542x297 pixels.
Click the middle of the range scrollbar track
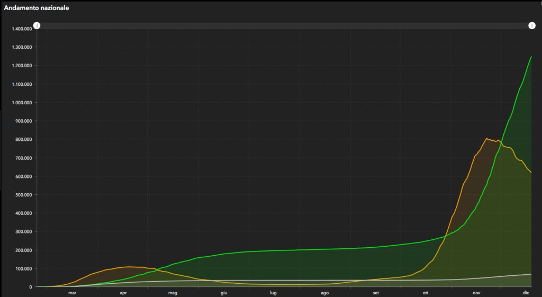[x=284, y=25]
